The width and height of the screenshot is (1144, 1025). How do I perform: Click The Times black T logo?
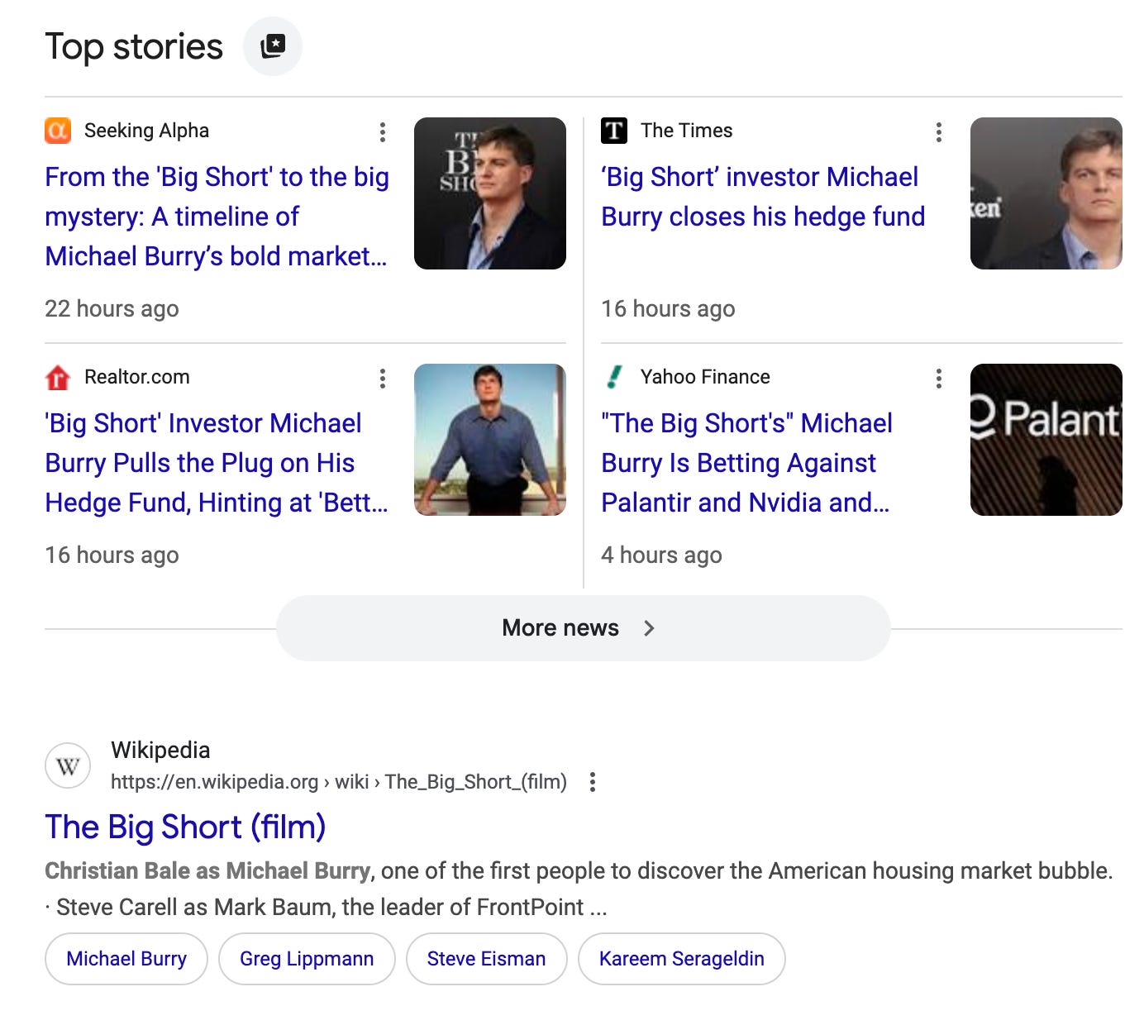pos(614,131)
